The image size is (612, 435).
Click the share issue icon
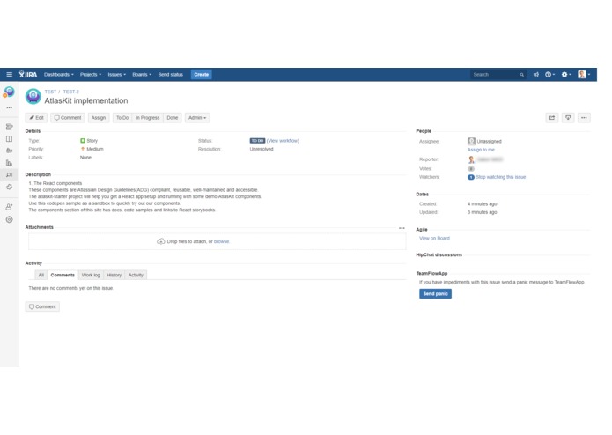click(552, 118)
